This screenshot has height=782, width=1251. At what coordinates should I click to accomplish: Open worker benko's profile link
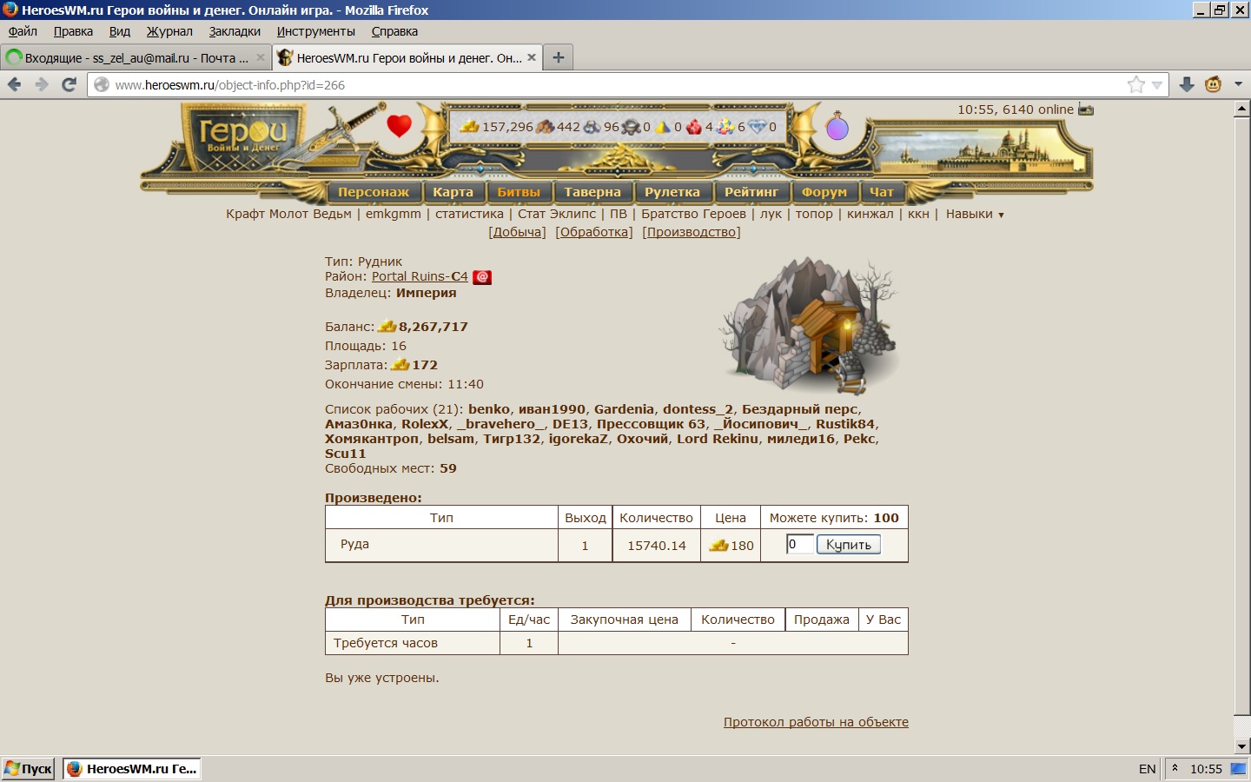[489, 409]
